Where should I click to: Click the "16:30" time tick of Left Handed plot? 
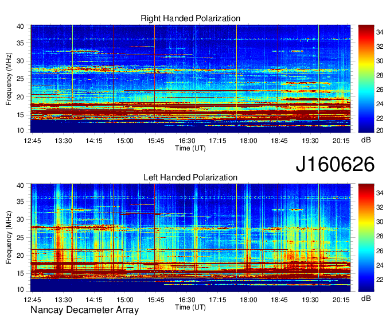click(187, 300)
